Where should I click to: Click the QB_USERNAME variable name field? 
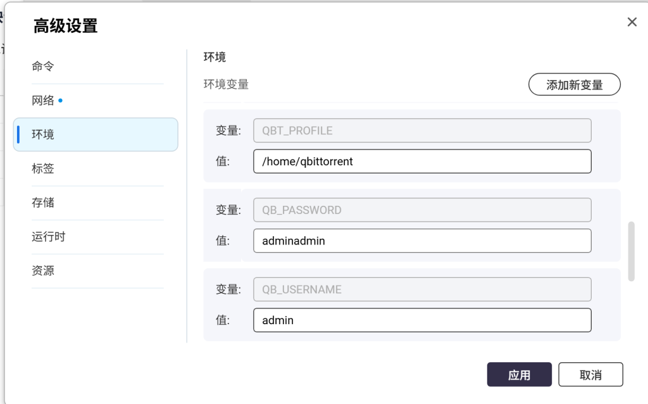(x=421, y=289)
